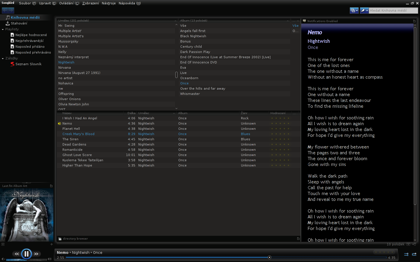This screenshot has height=262, width=420.
Task: Open the directory browser pane menu icon
Action: pyautogui.click(x=298, y=239)
